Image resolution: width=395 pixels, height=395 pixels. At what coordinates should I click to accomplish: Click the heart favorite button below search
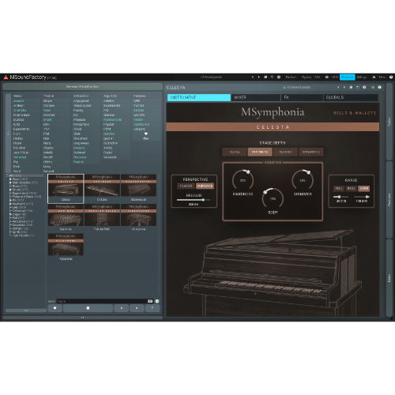click(55, 308)
